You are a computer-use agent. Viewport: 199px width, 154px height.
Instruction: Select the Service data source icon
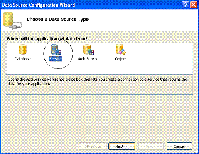(56, 50)
